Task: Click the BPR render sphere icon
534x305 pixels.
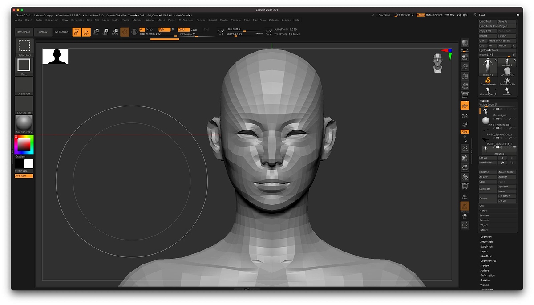Action: click(465, 43)
